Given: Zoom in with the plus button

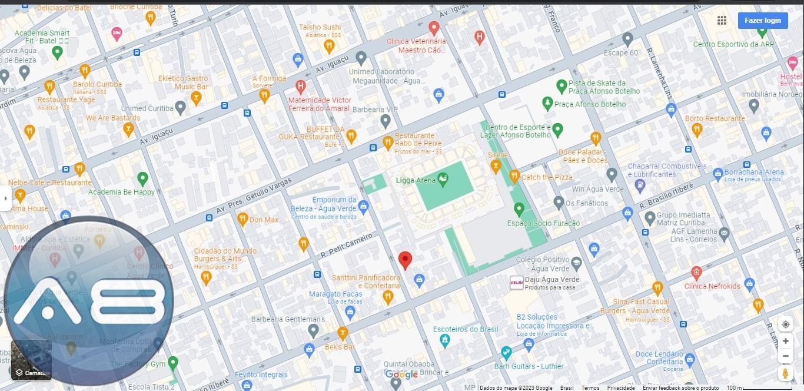Looking at the screenshot, I should click(785, 341).
